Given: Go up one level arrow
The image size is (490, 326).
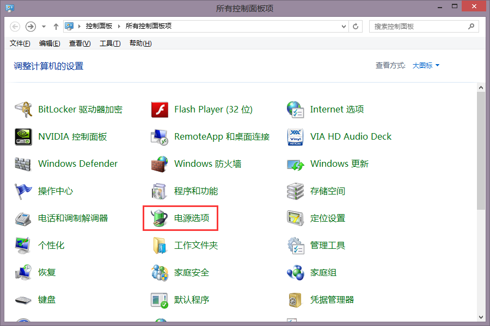Looking at the screenshot, I should [x=56, y=27].
